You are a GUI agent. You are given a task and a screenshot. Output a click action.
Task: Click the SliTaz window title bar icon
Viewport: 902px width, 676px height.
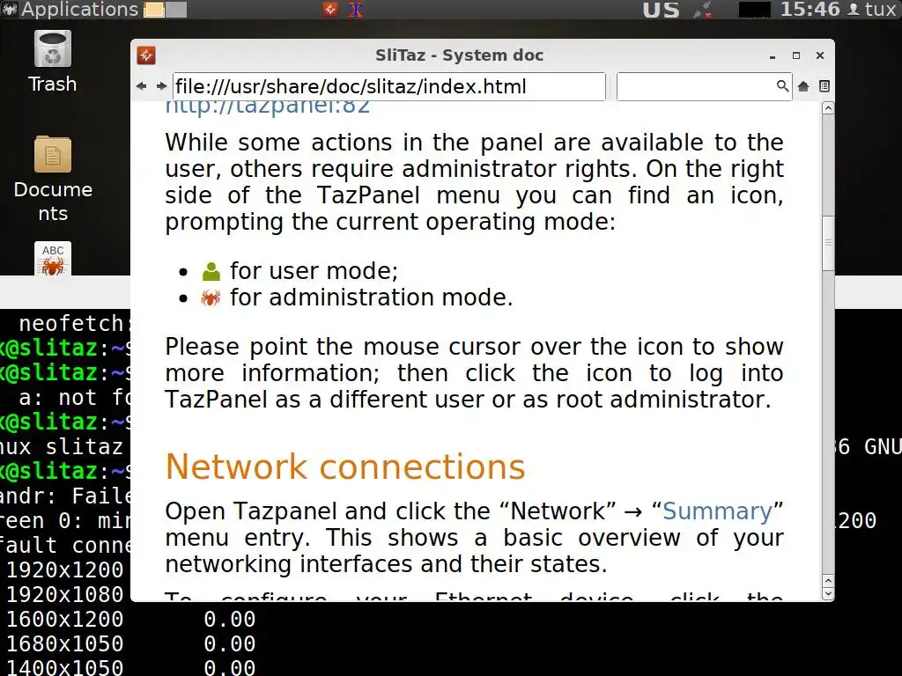coord(146,55)
